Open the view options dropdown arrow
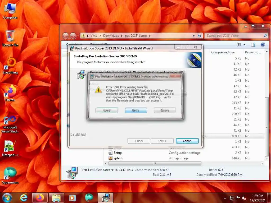This screenshot has width=271, height=203. click(244, 45)
